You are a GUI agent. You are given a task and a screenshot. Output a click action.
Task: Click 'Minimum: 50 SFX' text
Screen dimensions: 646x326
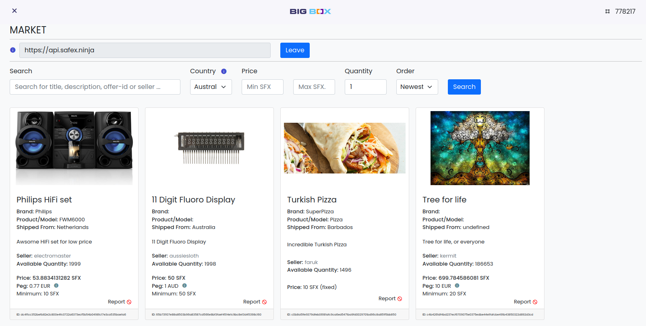pos(174,294)
